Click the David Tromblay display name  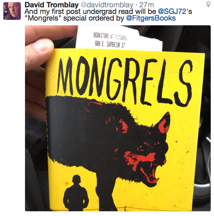point(52,5)
